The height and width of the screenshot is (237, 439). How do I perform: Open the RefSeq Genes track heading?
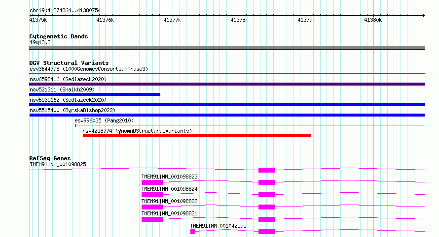50,158
